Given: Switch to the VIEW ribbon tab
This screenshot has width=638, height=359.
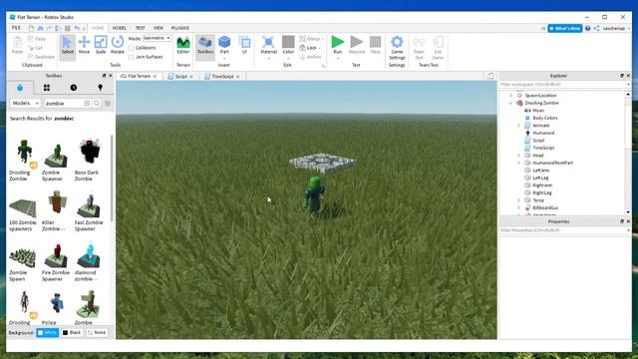Looking at the screenshot, I should tap(159, 28).
